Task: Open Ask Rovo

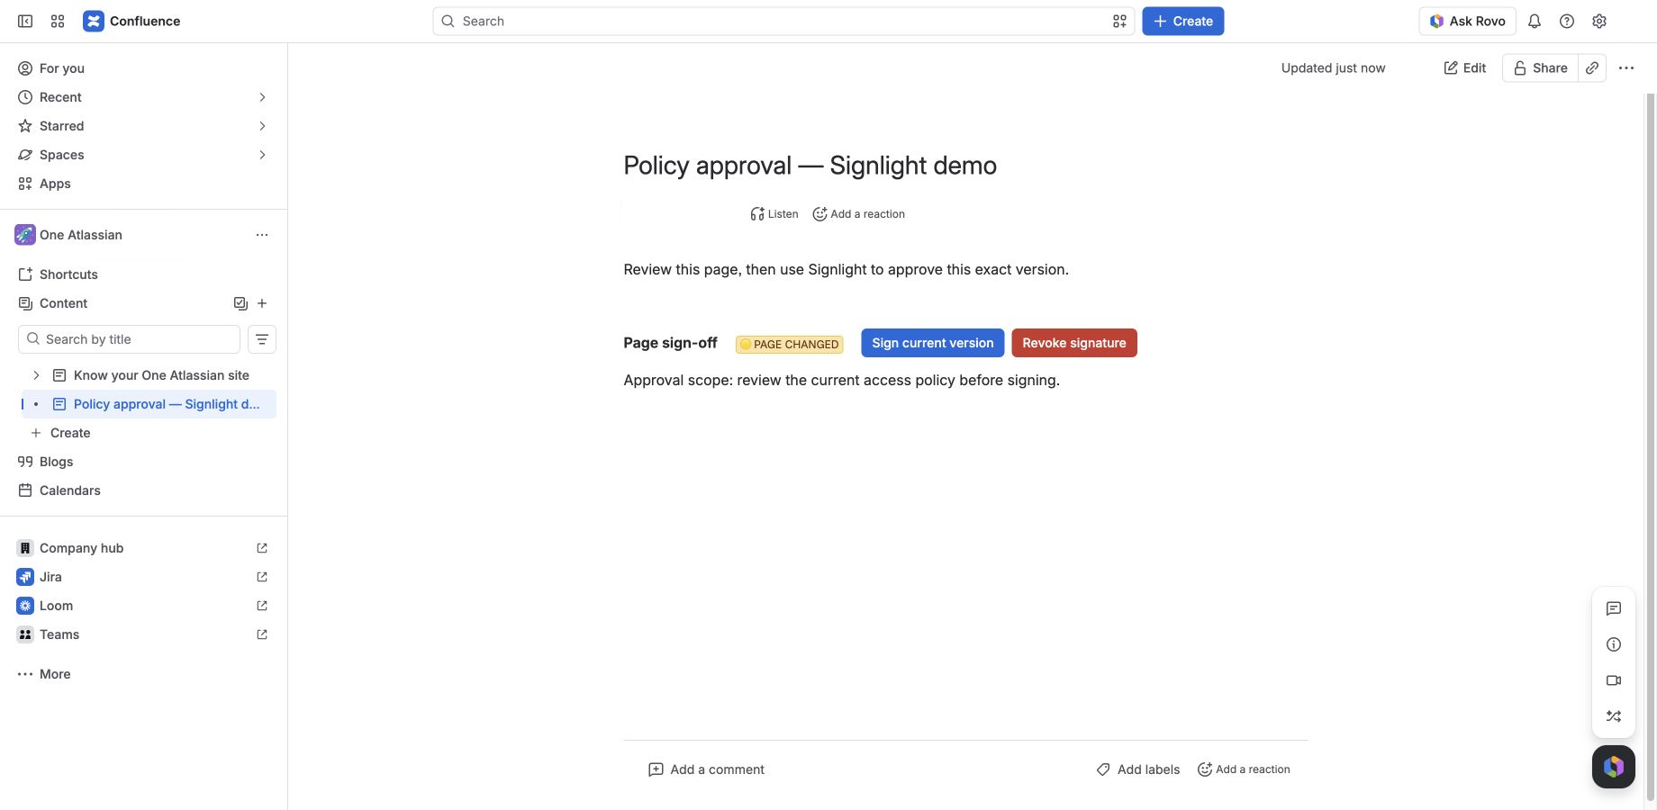Action: click(x=1467, y=21)
